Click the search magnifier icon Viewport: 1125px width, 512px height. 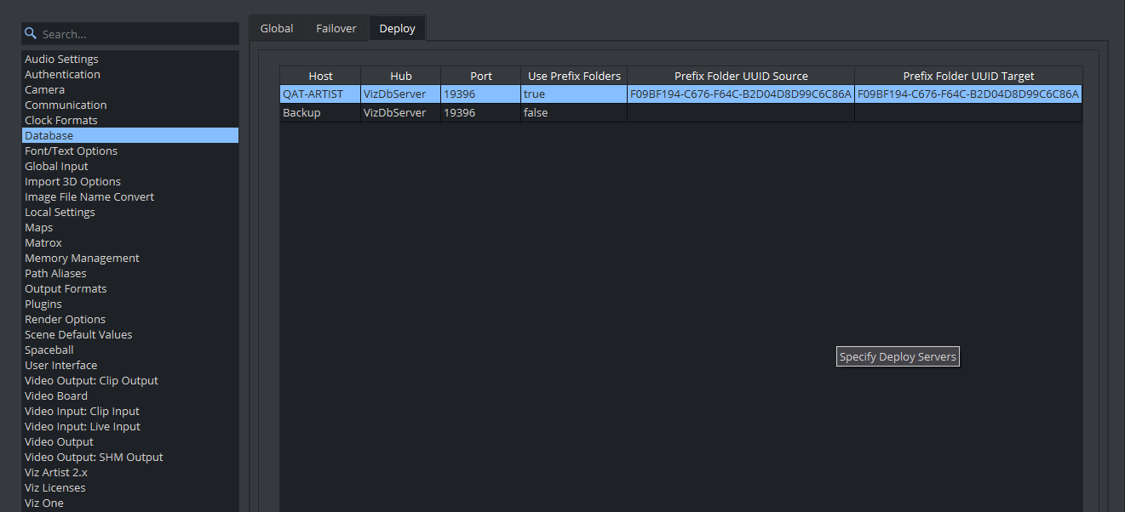pyautogui.click(x=31, y=34)
